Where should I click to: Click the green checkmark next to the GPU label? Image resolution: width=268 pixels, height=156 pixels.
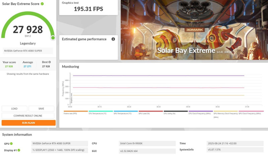tap(11, 144)
